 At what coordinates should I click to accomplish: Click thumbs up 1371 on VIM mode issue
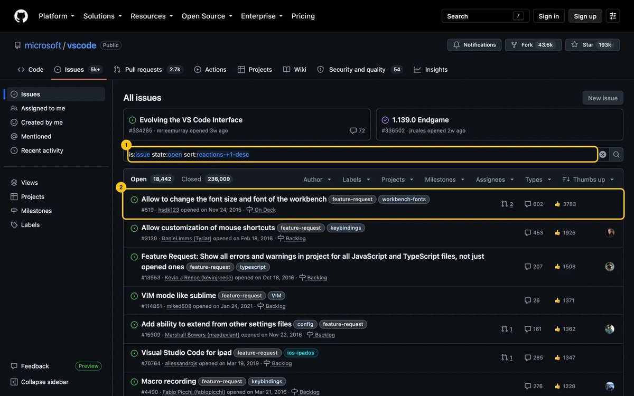[x=564, y=300]
